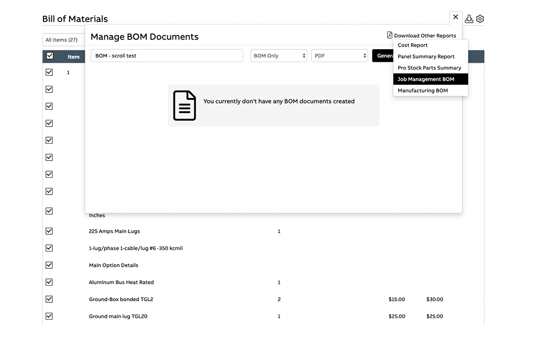
Task: Open the settings gear icon
Action: pos(480,19)
